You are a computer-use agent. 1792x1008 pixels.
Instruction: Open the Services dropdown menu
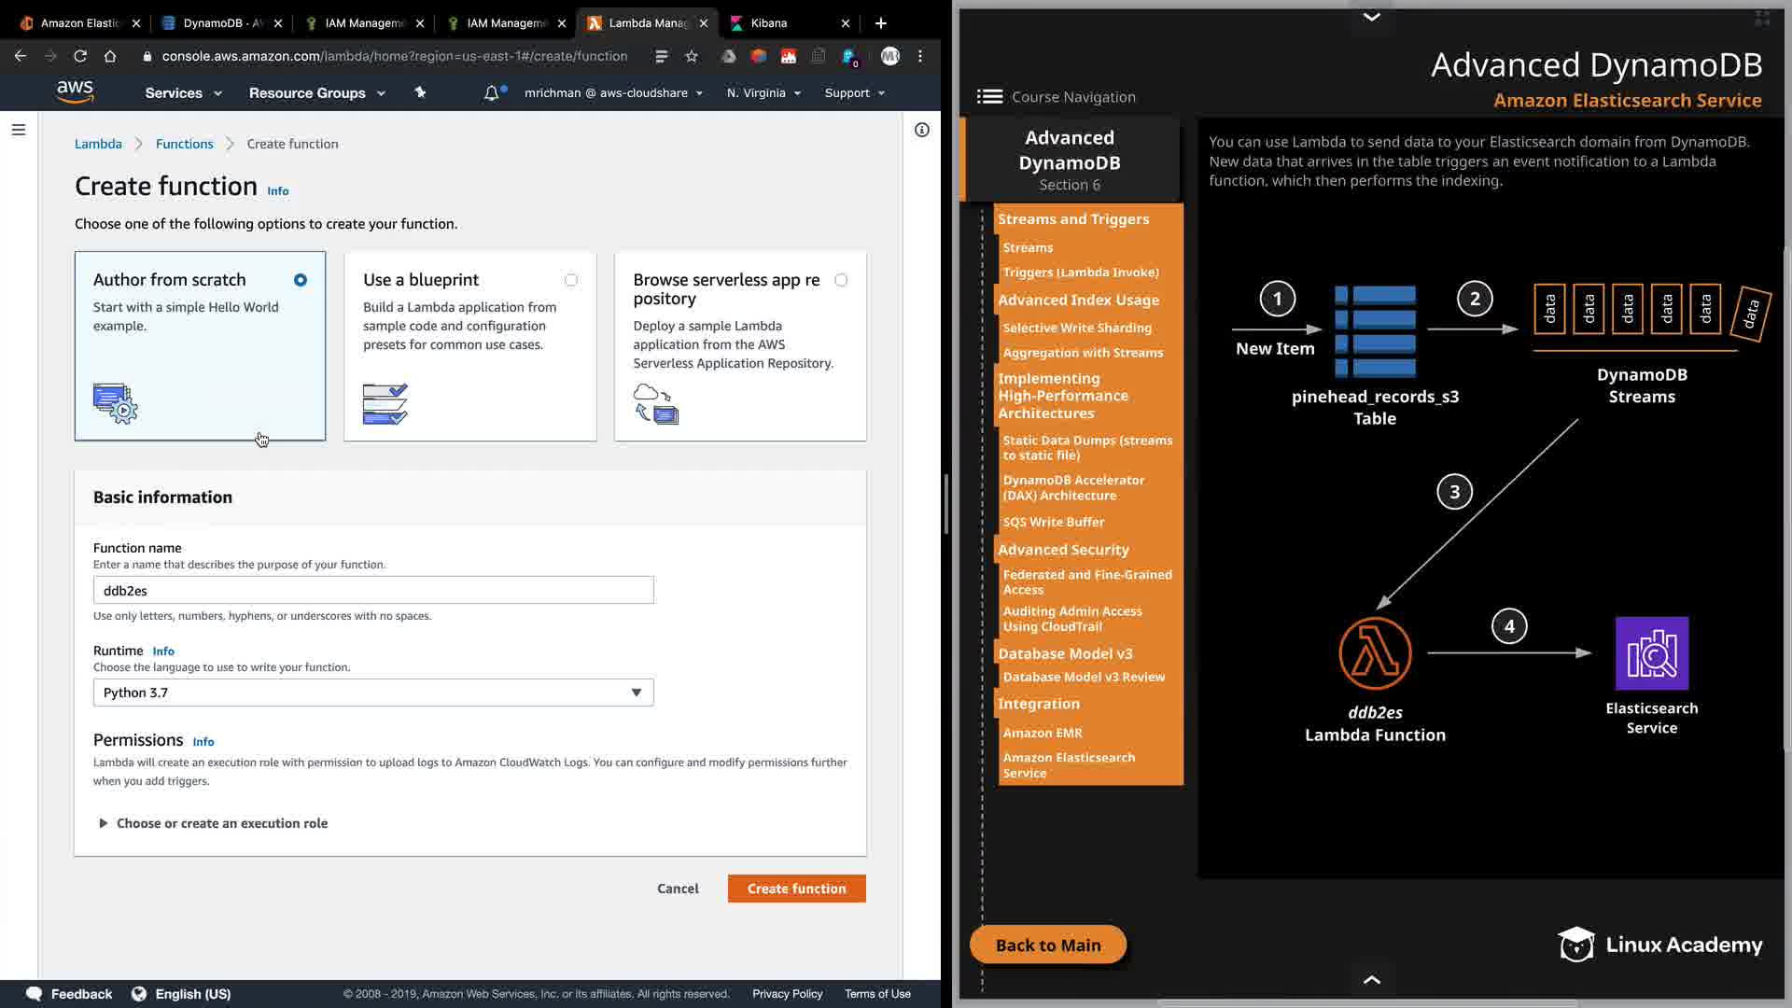[183, 93]
